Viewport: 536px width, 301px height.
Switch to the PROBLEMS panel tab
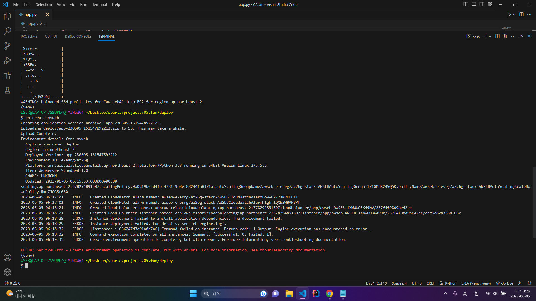click(x=29, y=37)
